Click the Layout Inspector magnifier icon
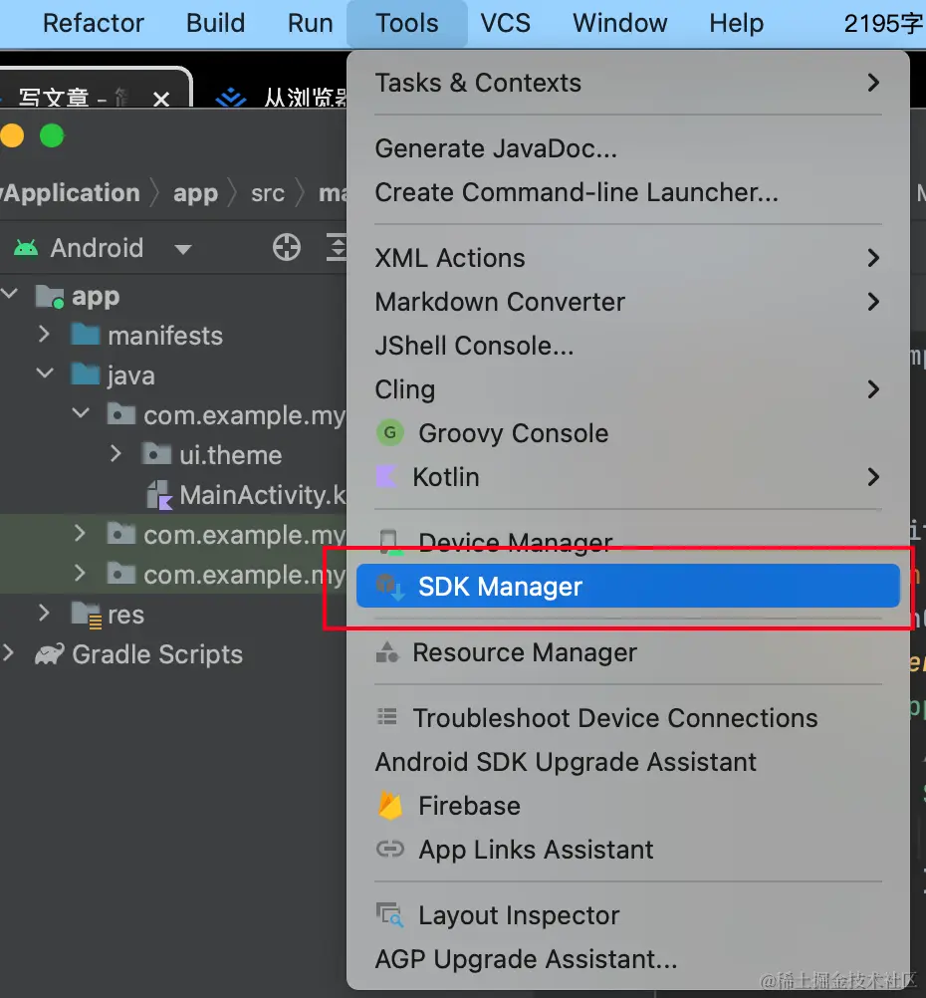926x998 pixels. point(389,915)
